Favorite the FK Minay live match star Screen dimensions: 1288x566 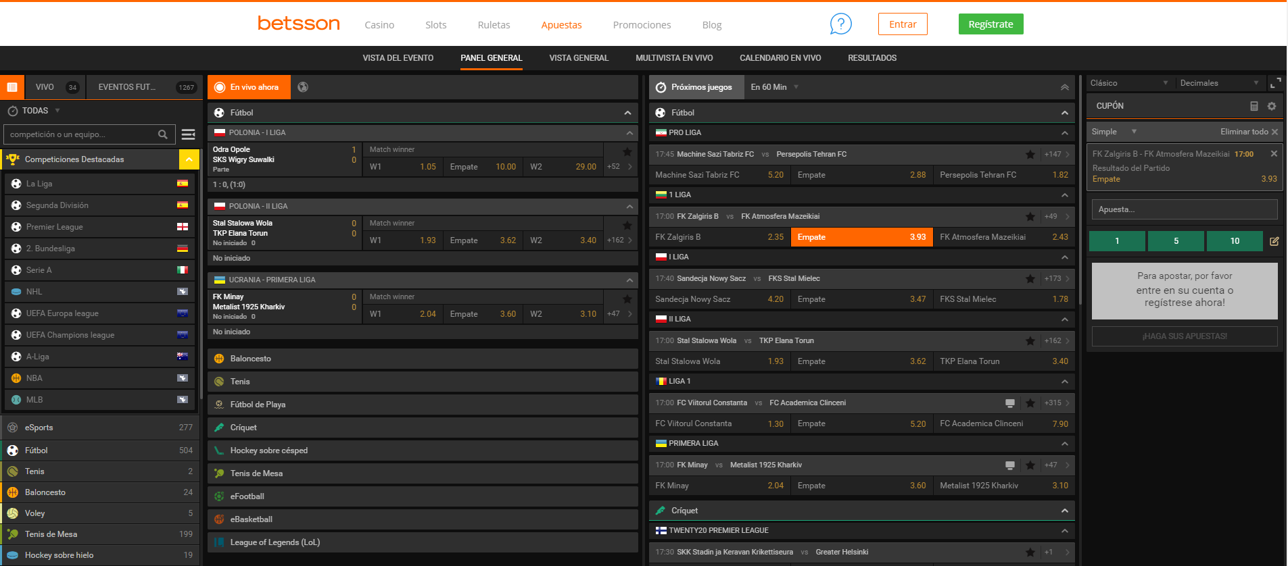tap(627, 299)
